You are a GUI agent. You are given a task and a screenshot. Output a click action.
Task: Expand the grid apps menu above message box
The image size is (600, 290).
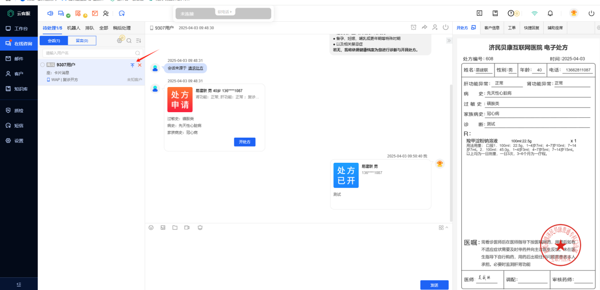[x=443, y=228]
